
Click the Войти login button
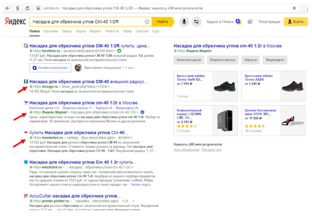pos(296,22)
